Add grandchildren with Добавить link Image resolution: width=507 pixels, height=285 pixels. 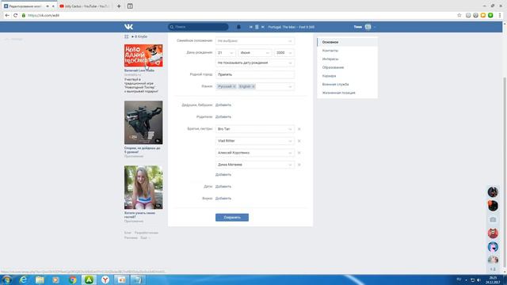[223, 199]
